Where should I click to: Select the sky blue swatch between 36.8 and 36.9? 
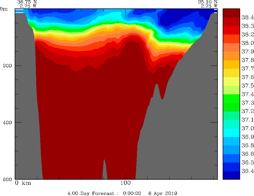pyautogui.click(x=231, y=141)
